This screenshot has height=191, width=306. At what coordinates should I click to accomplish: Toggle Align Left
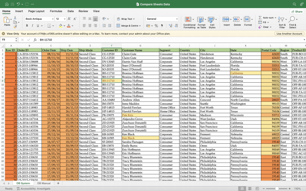tap(84, 26)
